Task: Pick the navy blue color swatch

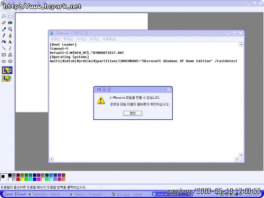Action: coord(35,175)
